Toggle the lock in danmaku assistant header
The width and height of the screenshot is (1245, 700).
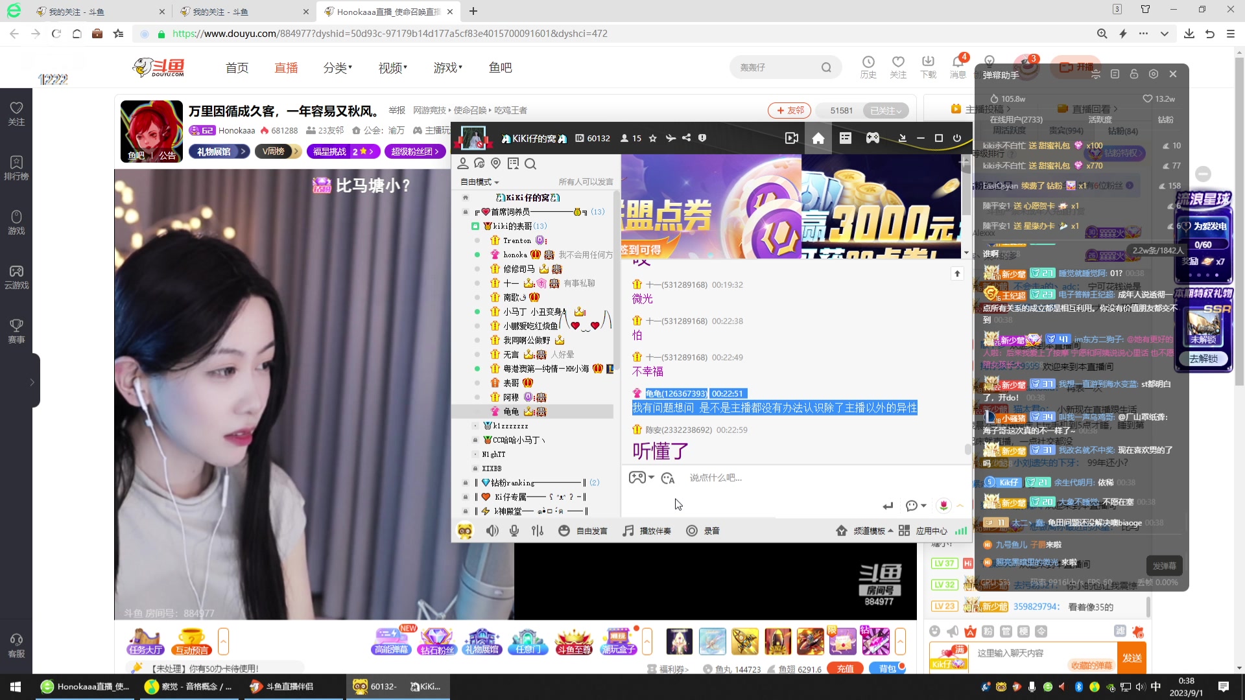1134,75
